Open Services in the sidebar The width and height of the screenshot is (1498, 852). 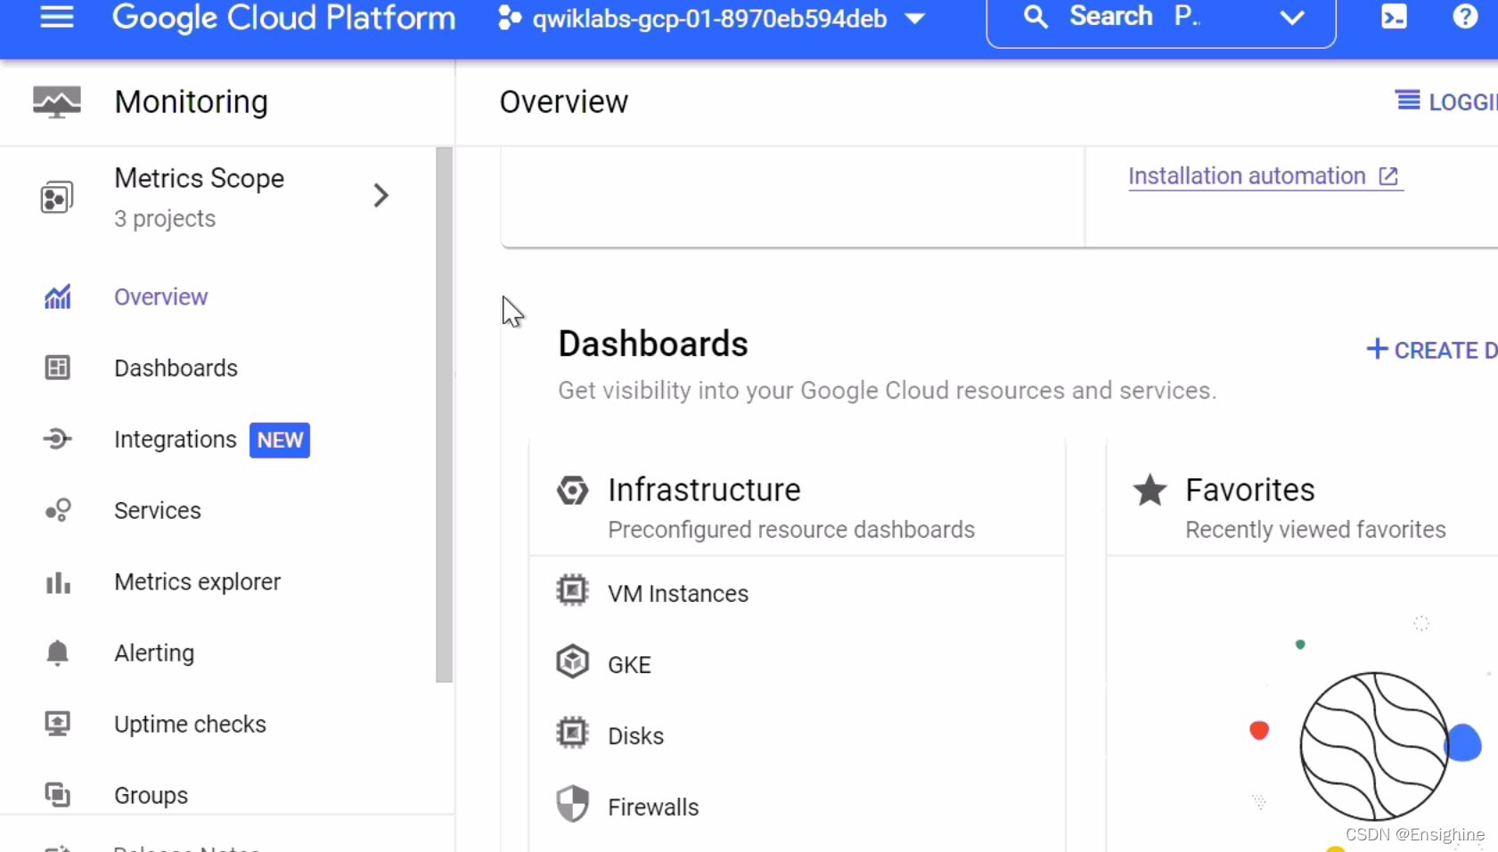point(158,511)
